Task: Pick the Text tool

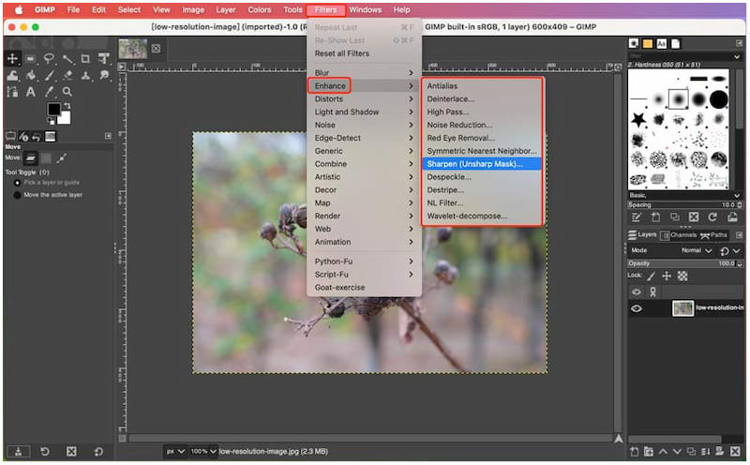Action: point(31,92)
